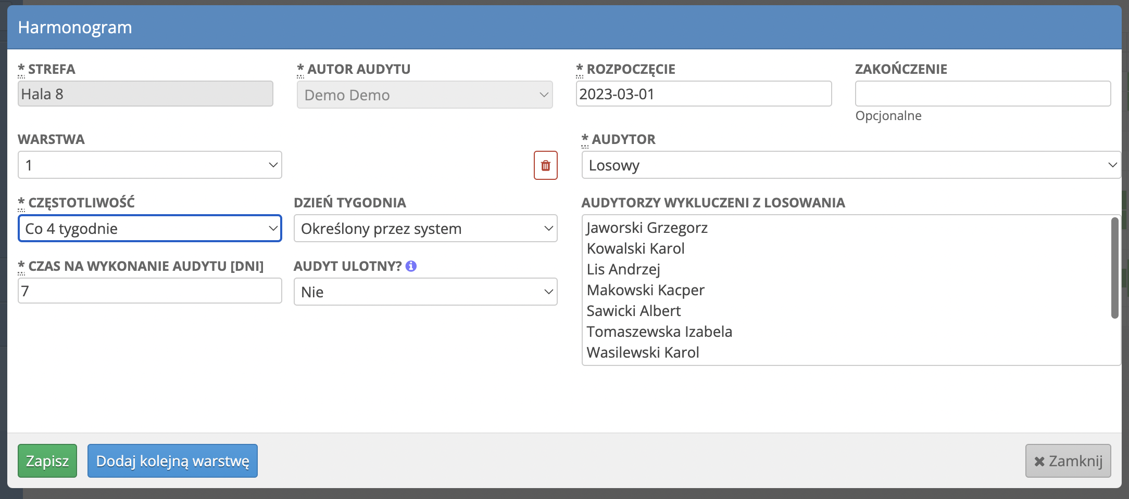Click info icon next to Audyt ulotny
The width and height of the screenshot is (1129, 499).
(411, 266)
